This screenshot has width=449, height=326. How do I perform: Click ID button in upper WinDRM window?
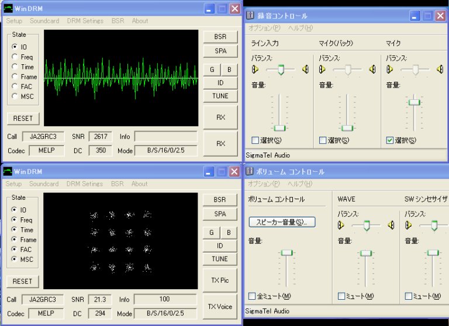(x=220, y=83)
